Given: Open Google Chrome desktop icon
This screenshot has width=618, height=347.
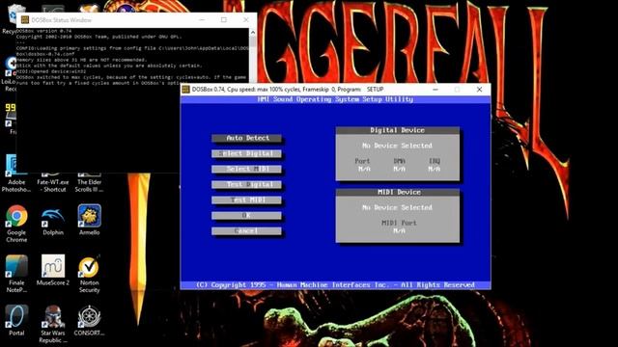Looking at the screenshot, I should click(x=16, y=223).
